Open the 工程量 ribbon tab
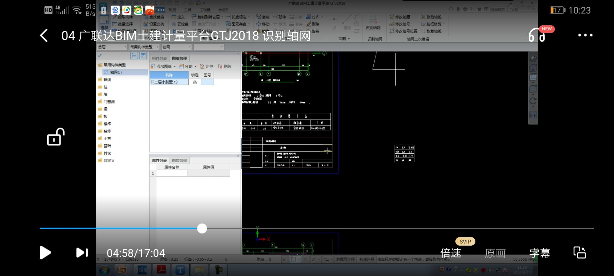Image resolution: width=614 pixels, height=276 pixels. [x=205, y=10]
